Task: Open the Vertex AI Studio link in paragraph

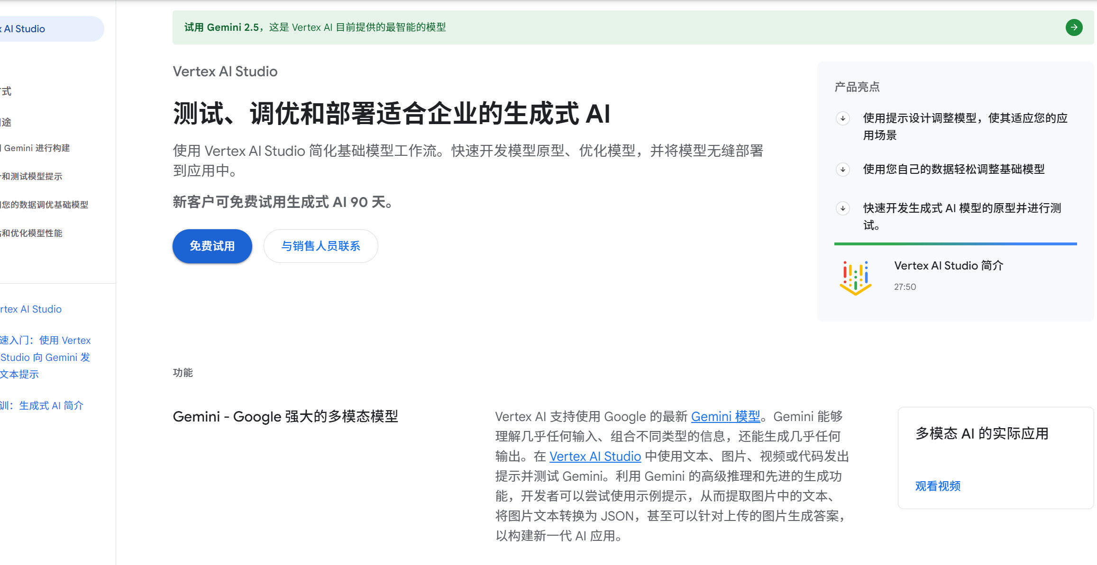Action: [x=595, y=457]
